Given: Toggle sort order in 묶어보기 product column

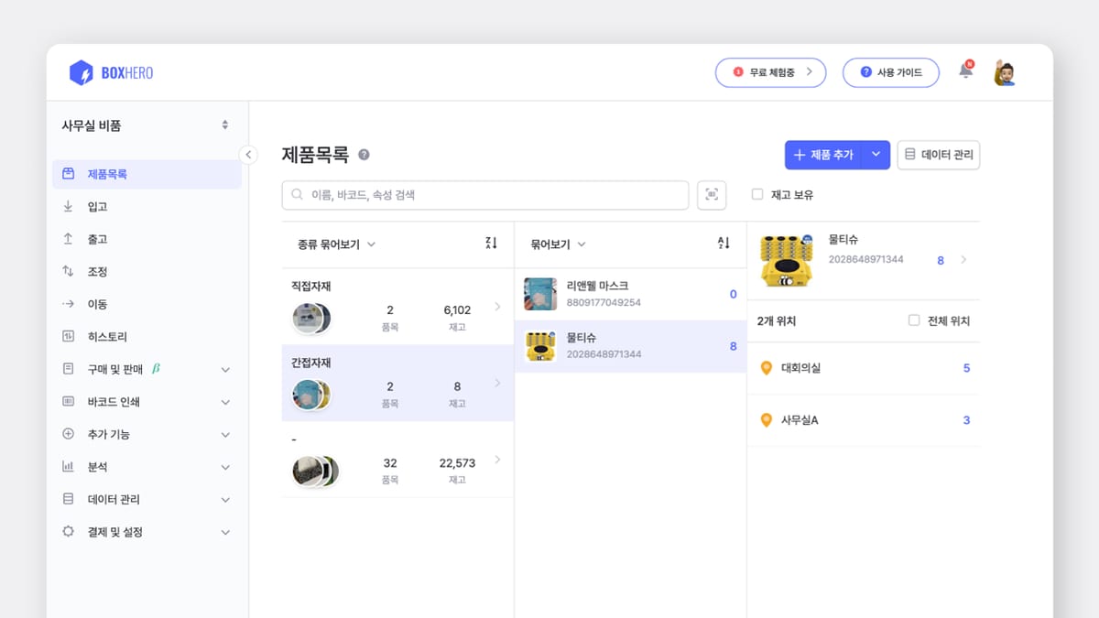Looking at the screenshot, I should point(724,244).
